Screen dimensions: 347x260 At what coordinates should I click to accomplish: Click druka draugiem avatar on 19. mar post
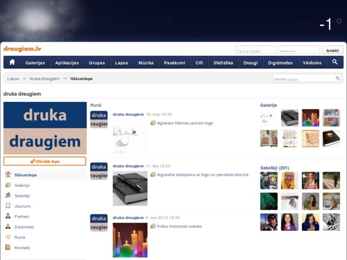(99, 120)
